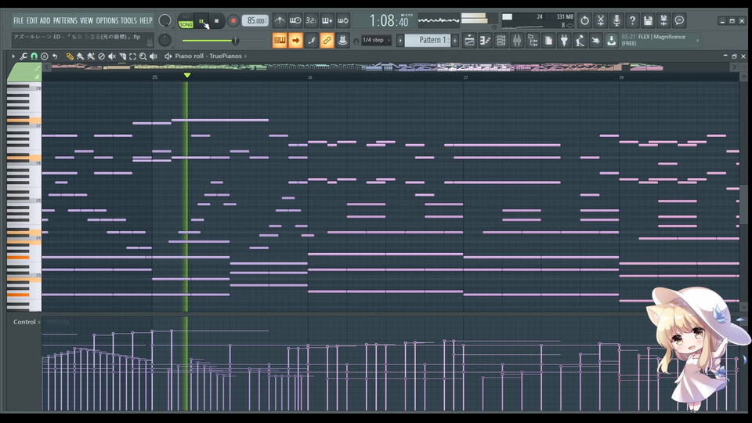Image resolution: width=752 pixels, height=423 pixels.
Task: Click the save floppy disk icon
Action: coord(648,20)
